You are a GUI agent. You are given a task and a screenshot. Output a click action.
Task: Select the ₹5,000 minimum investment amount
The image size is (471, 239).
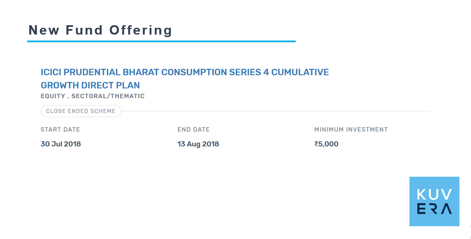326,144
